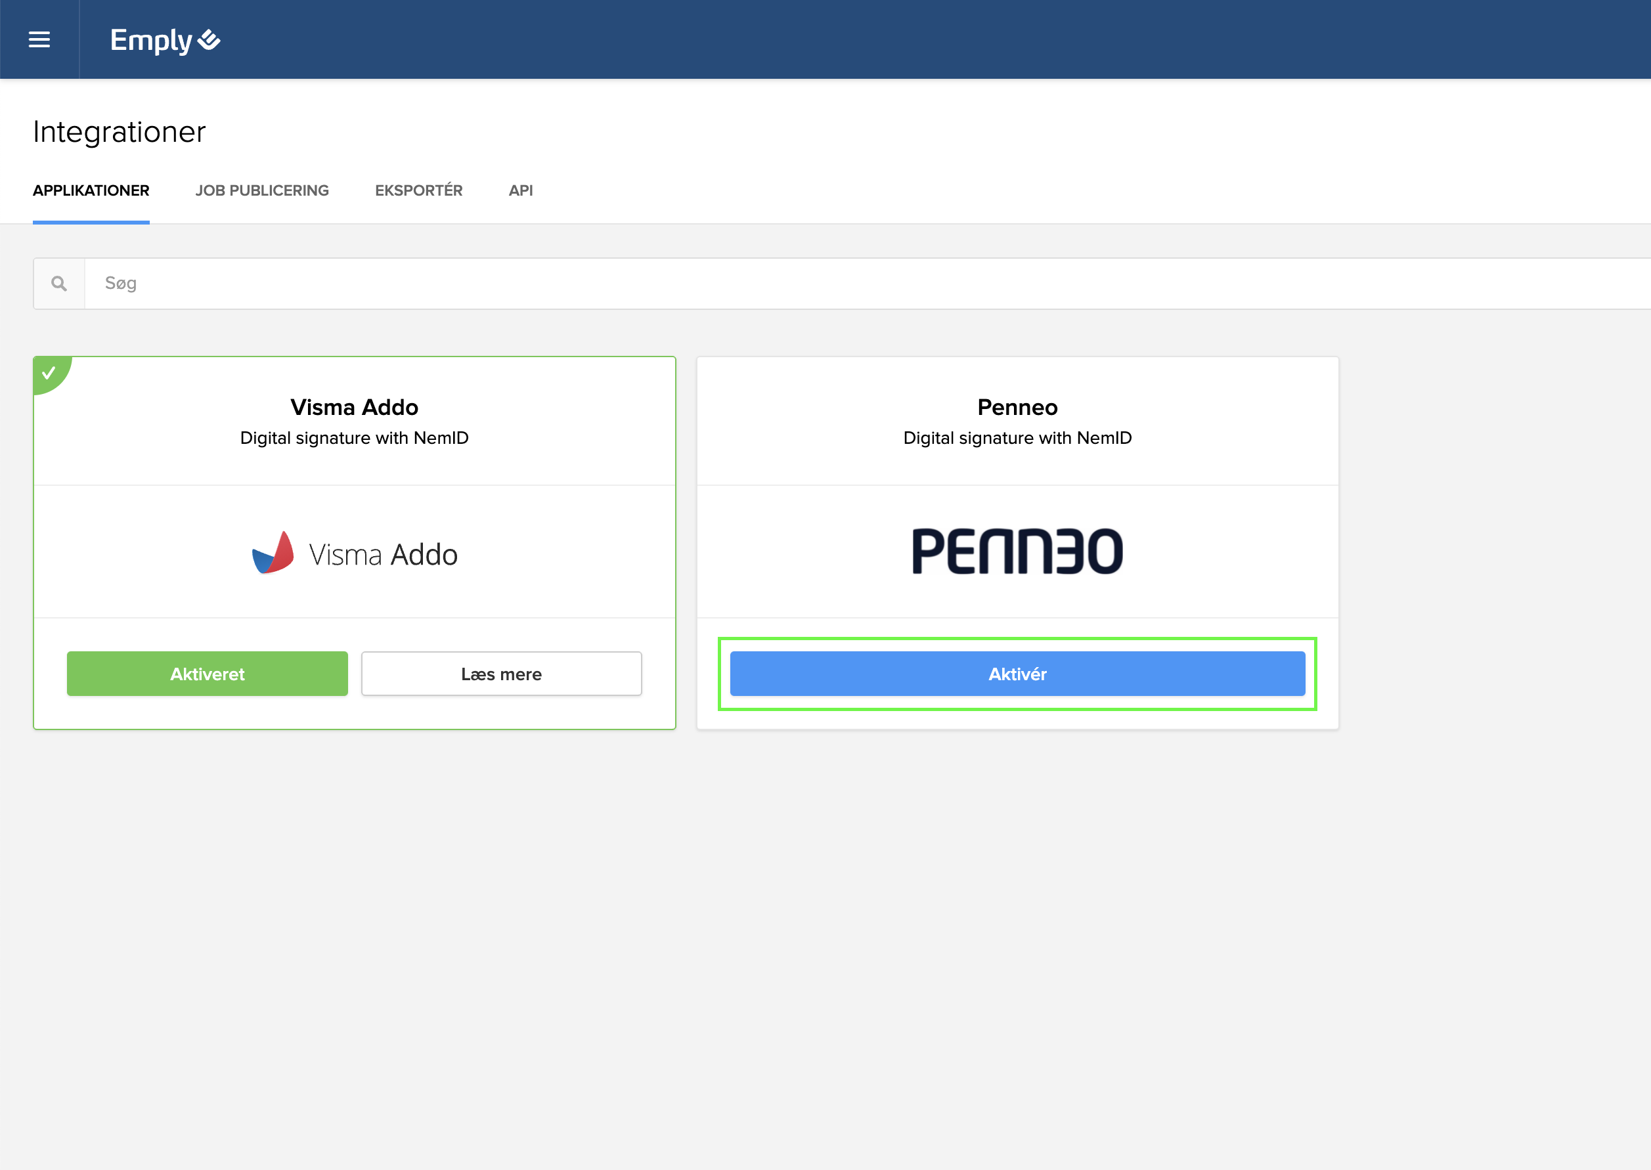This screenshot has width=1651, height=1170.
Task: Select the API tab
Action: click(x=520, y=190)
